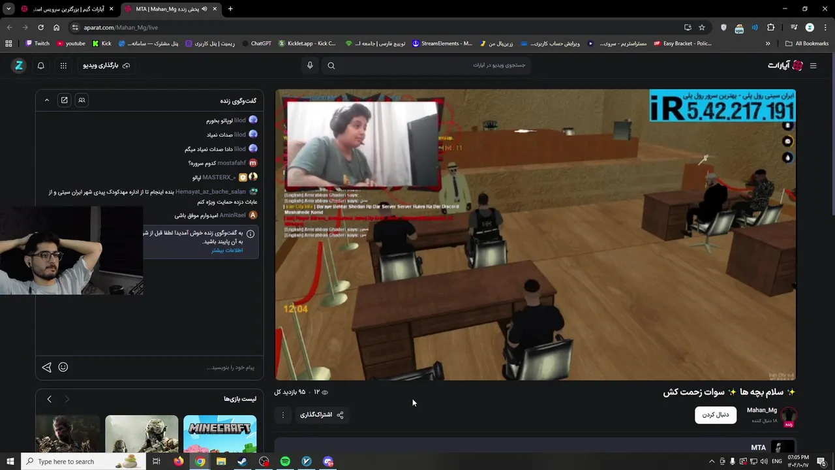Open the Mahan_Mg channel name link
The width and height of the screenshot is (835, 470).
[x=761, y=411]
